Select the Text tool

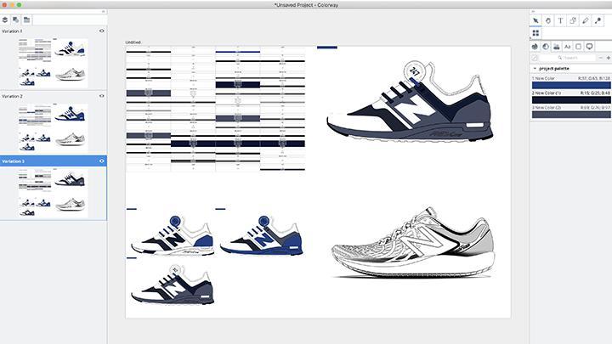coord(561,20)
